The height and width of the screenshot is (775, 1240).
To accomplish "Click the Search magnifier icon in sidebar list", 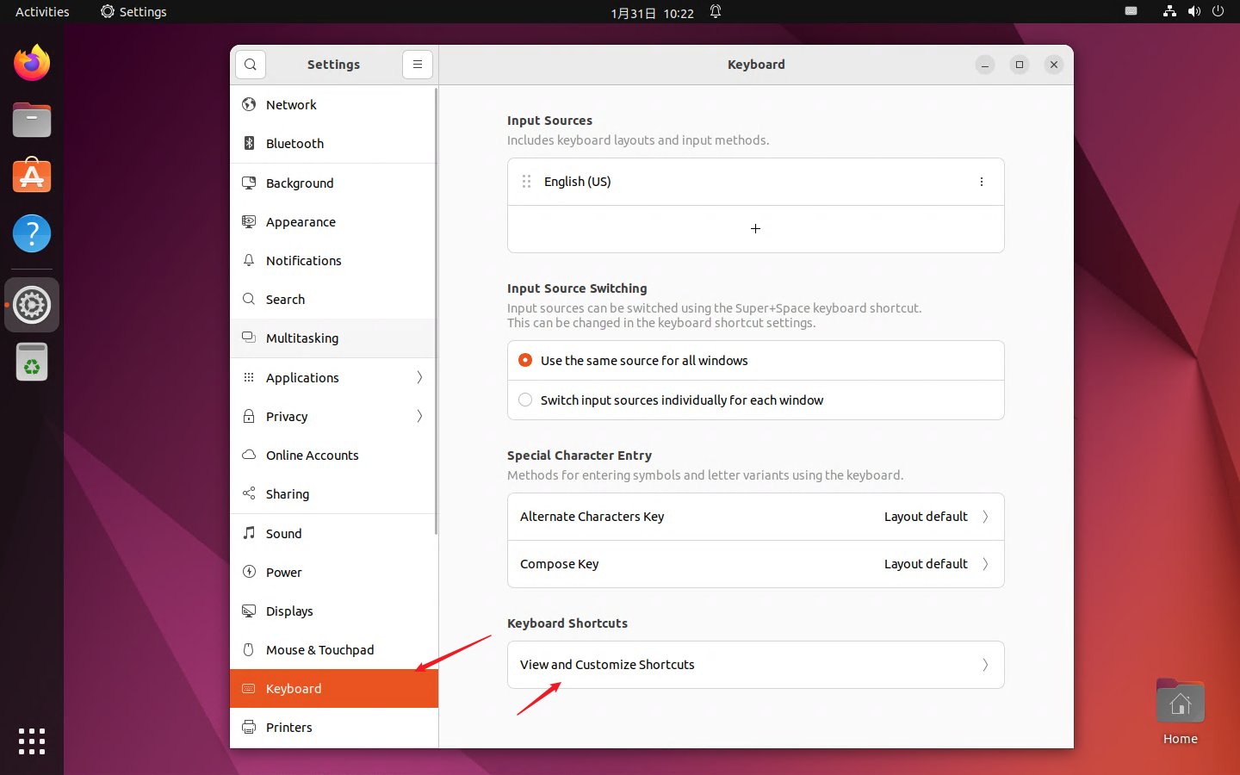I will click(x=249, y=299).
